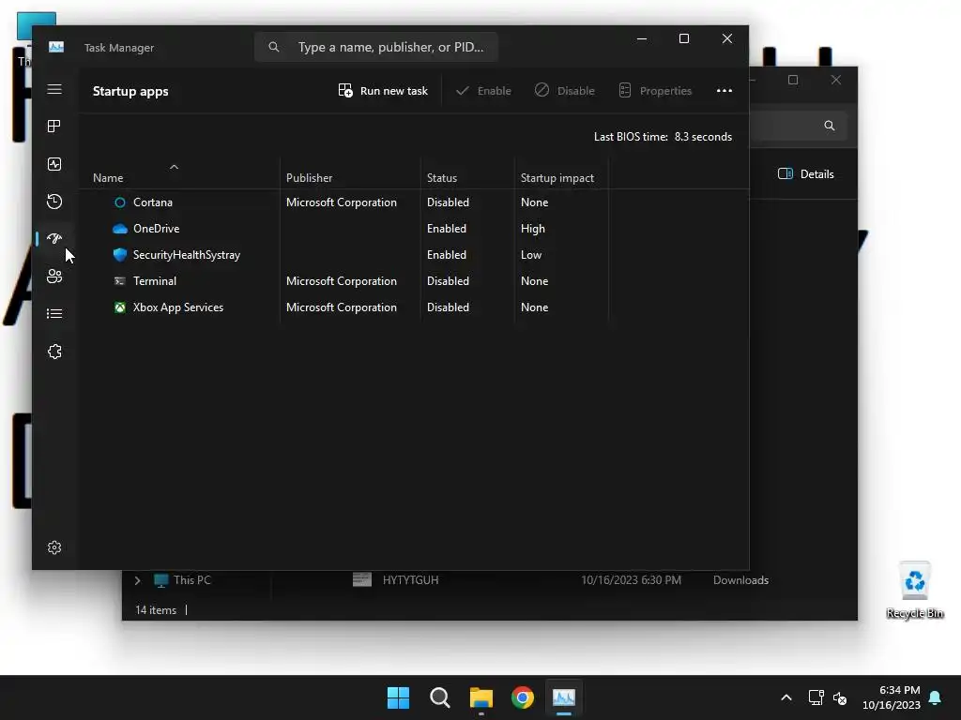Click the Xbox App Services icon
The height and width of the screenshot is (720, 961).
click(120, 307)
